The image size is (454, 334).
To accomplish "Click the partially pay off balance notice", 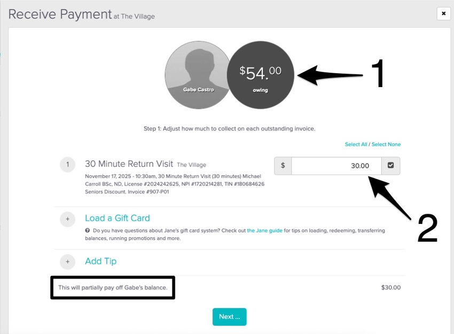I will point(113,288).
